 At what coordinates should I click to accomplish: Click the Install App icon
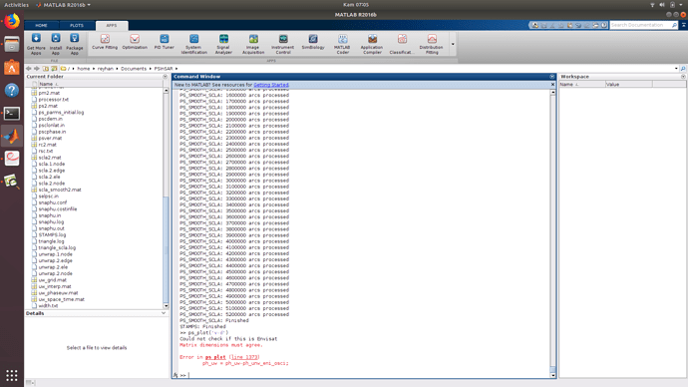click(55, 44)
